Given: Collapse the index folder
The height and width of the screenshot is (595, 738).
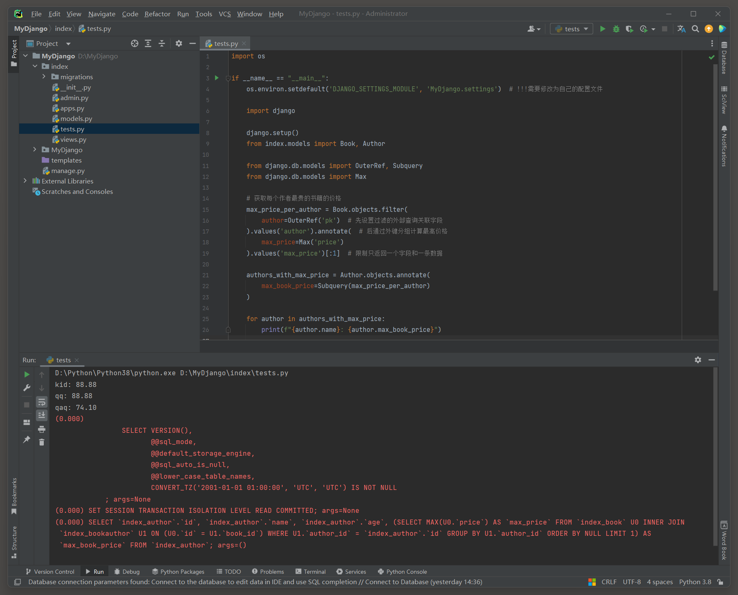Looking at the screenshot, I should 35,66.
